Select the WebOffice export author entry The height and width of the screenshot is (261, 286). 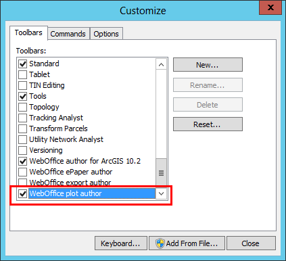(x=70, y=183)
